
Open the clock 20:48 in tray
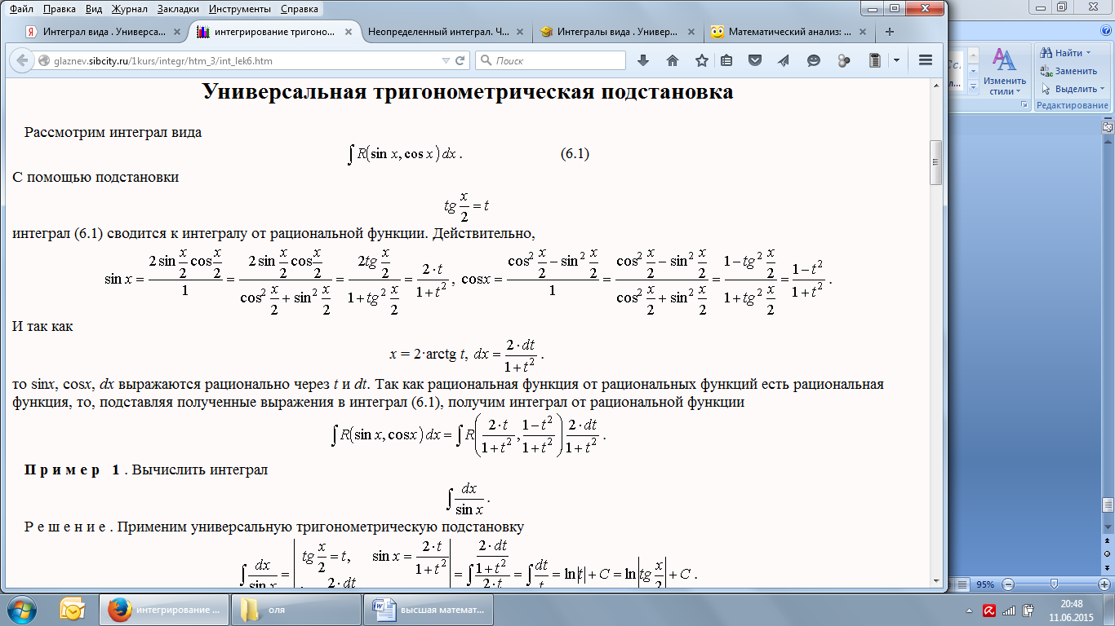coord(1072,610)
